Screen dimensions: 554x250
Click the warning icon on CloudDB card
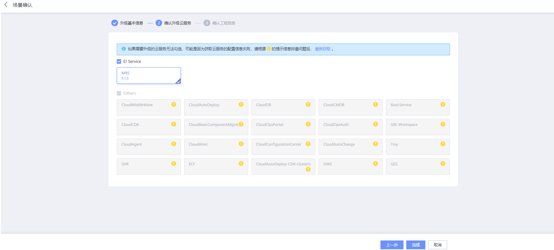[x=308, y=104]
